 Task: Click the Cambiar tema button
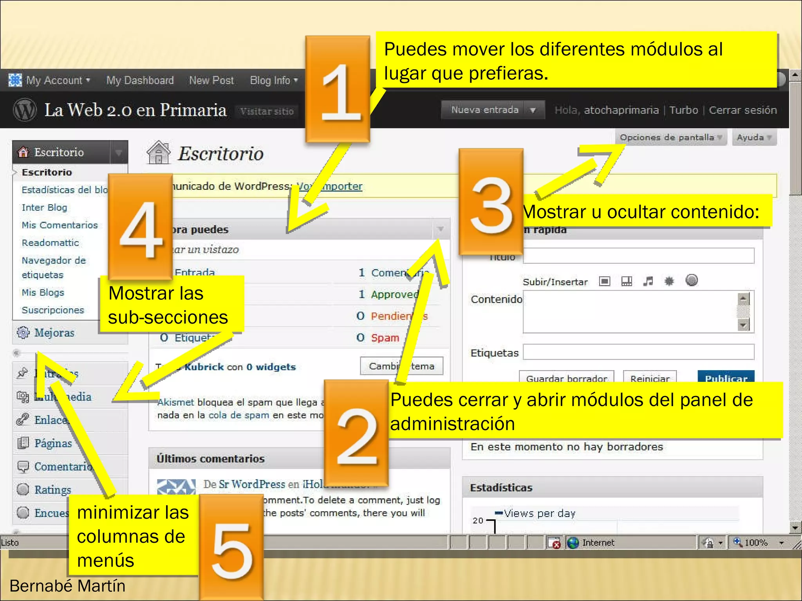pyautogui.click(x=401, y=366)
